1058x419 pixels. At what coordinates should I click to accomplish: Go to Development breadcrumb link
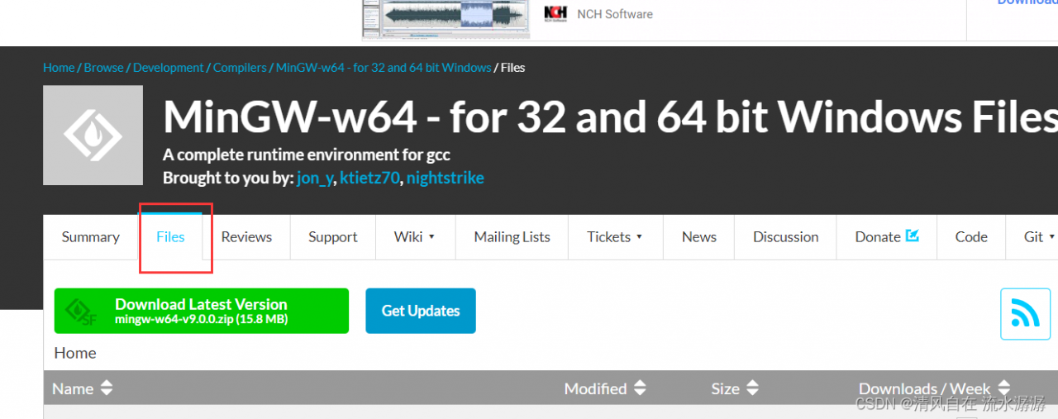168,68
